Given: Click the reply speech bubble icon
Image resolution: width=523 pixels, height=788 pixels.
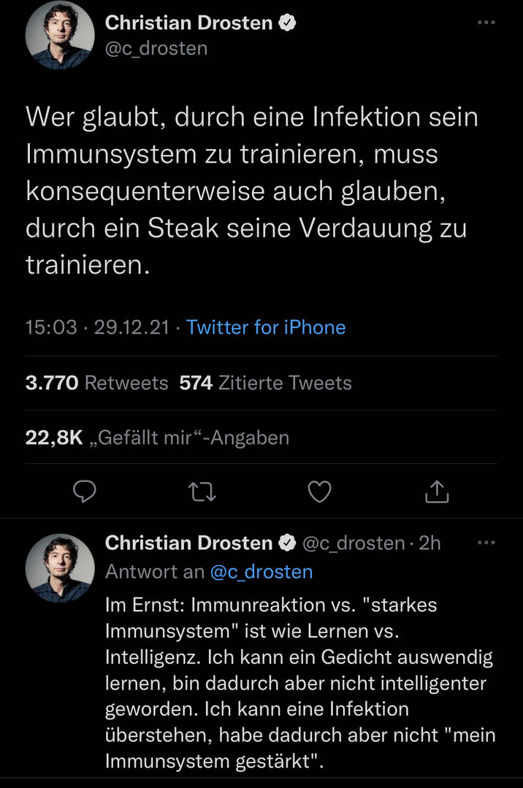Looking at the screenshot, I should click(85, 493).
